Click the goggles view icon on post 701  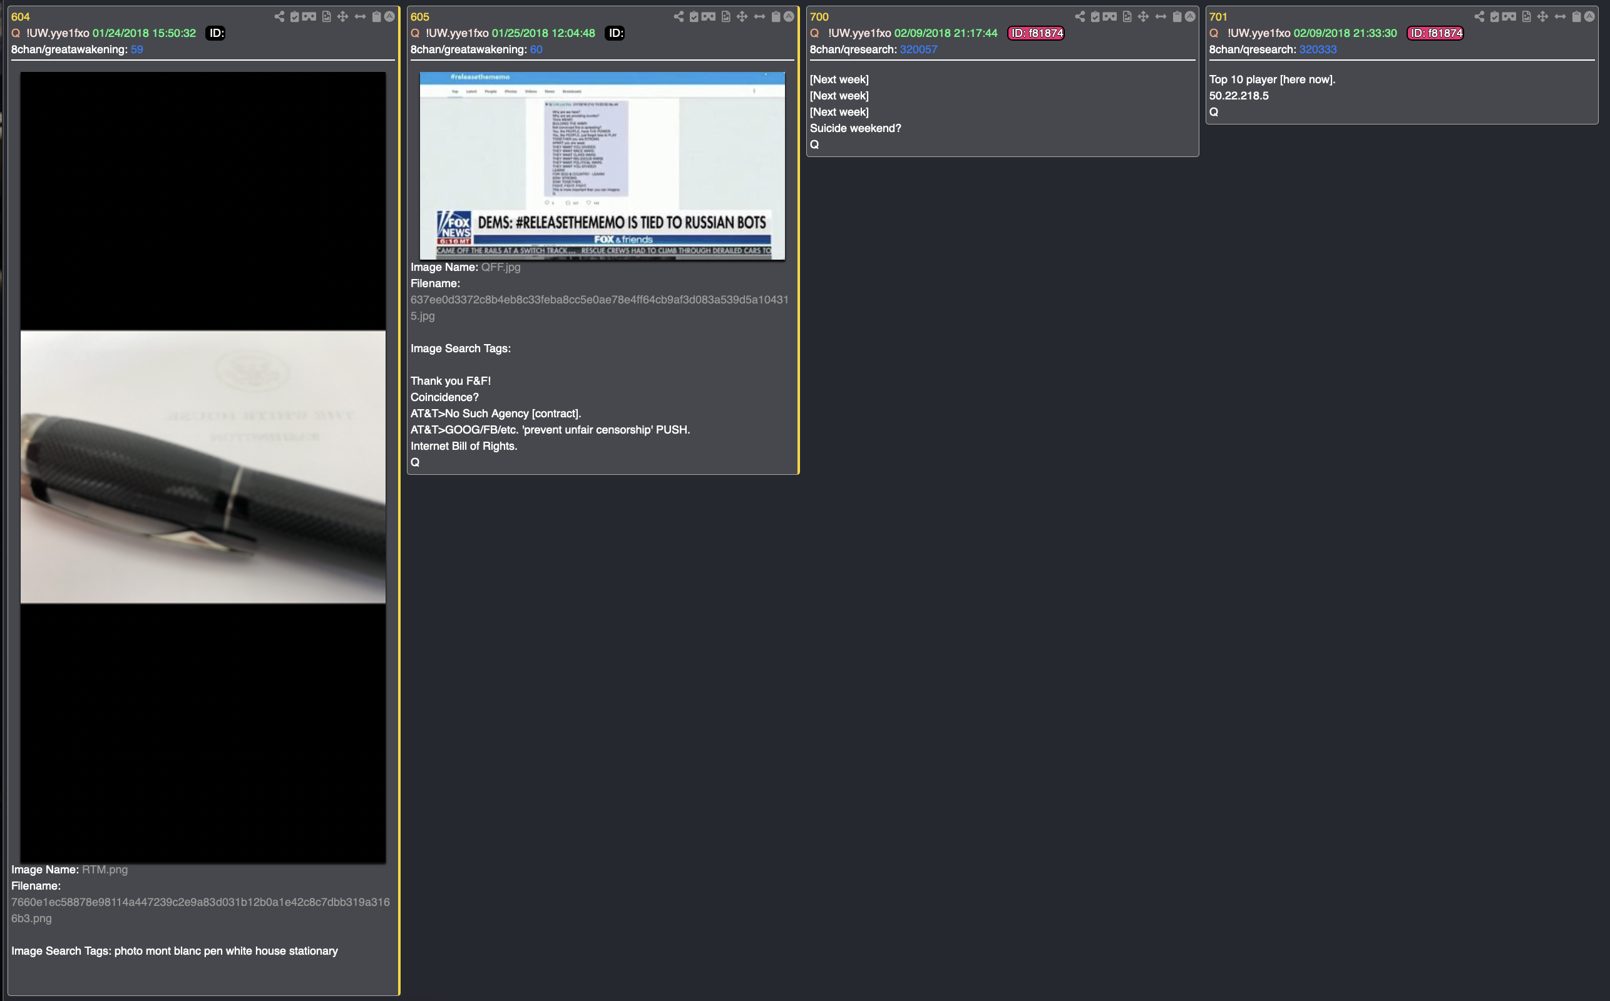click(1509, 16)
